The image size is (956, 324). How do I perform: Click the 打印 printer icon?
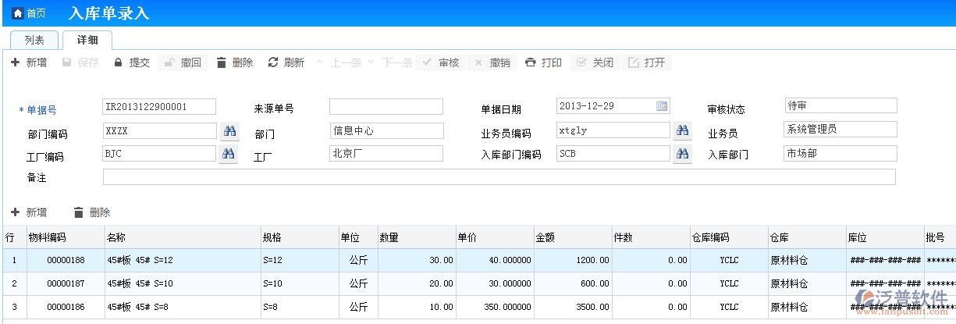531,62
